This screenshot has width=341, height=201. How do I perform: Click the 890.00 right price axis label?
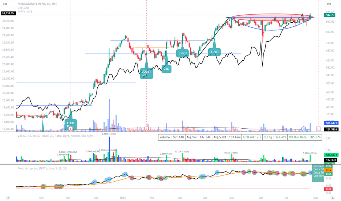click(x=330, y=22)
